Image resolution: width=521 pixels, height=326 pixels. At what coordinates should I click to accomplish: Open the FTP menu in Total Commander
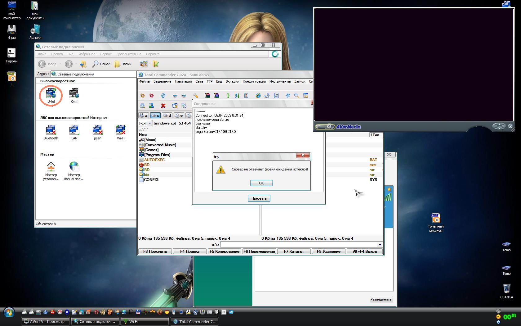click(210, 81)
